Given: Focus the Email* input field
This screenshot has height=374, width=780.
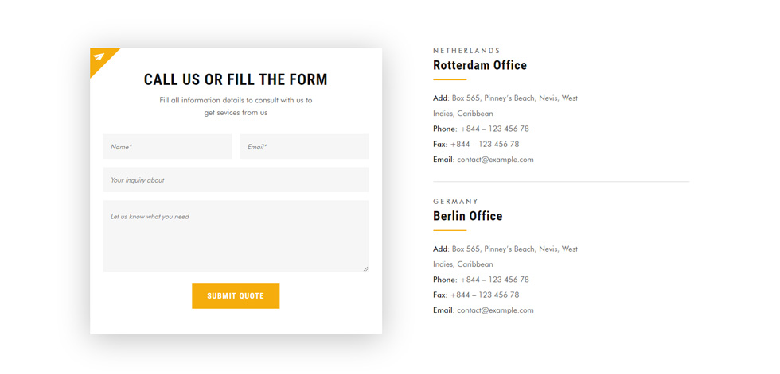Looking at the screenshot, I should point(304,146).
